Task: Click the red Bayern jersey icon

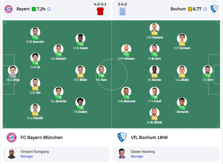Action: (x=100, y=11)
